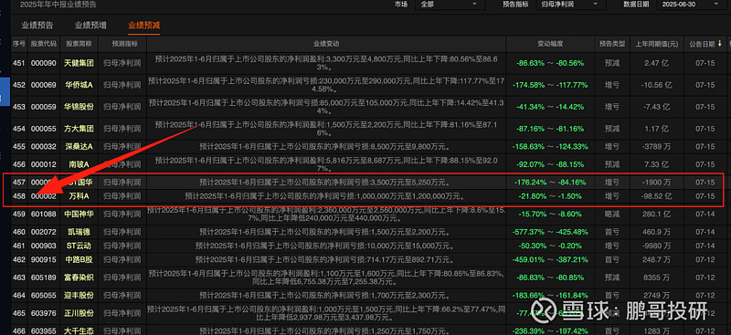Viewport: 731px width, 335px height.
Task: Select stock code 605055
Action: pyautogui.click(x=44, y=295)
